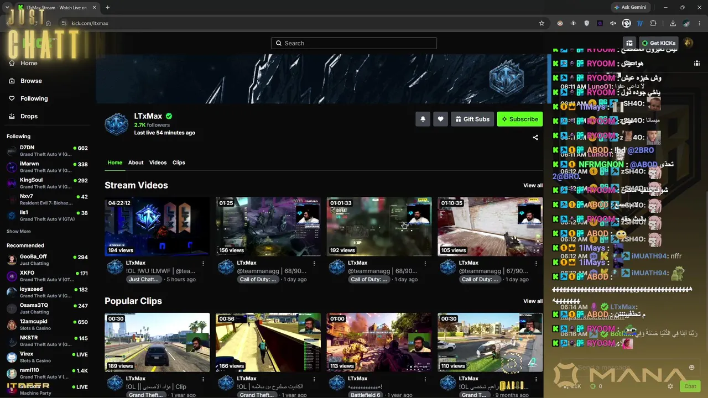Open options for the 110 views clip

(x=535, y=379)
